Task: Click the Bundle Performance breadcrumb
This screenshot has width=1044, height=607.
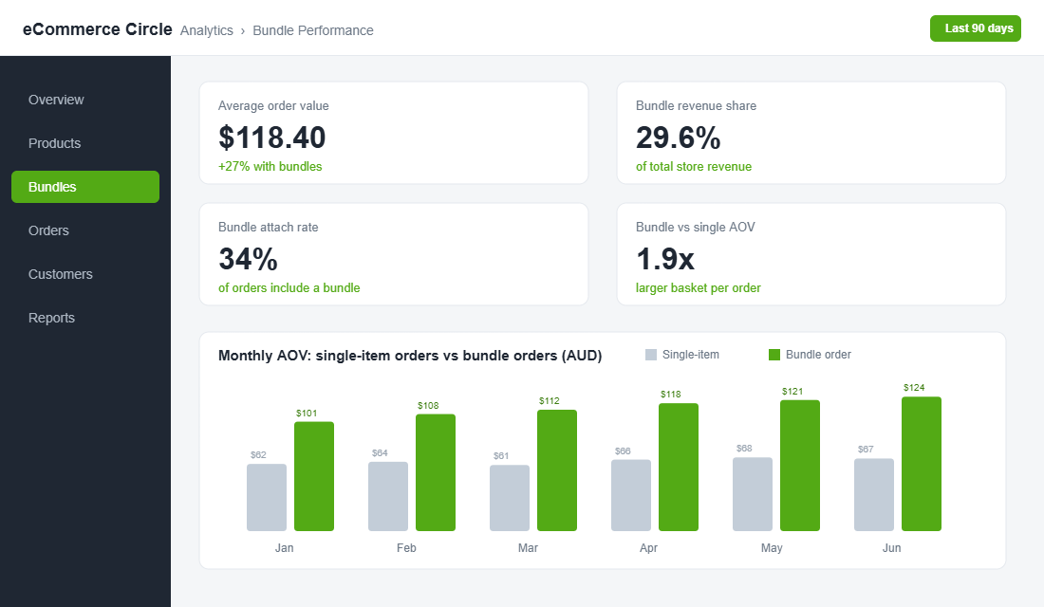Action: [313, 30]
